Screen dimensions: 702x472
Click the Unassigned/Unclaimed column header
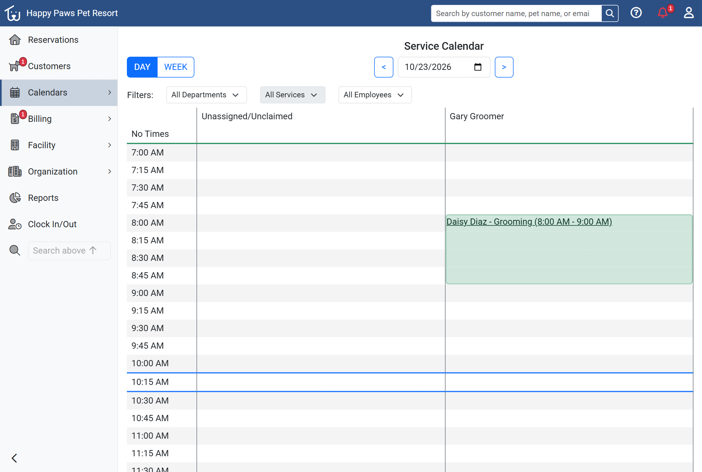247,116
